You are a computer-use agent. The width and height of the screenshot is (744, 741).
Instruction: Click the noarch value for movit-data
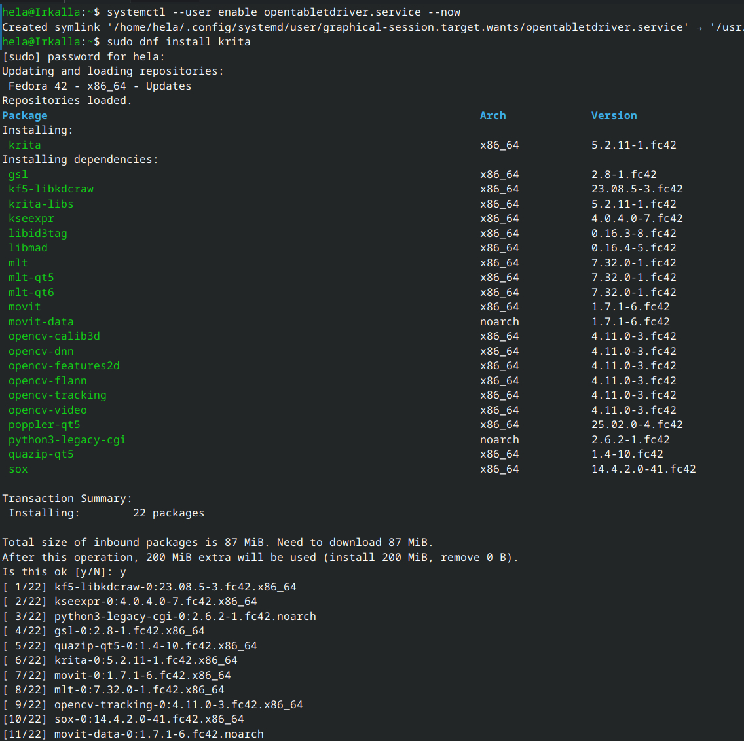pyautogui.click(x=499, y=322)
